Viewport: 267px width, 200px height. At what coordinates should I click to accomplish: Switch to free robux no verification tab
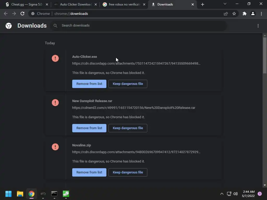click(x=124, y=4)
